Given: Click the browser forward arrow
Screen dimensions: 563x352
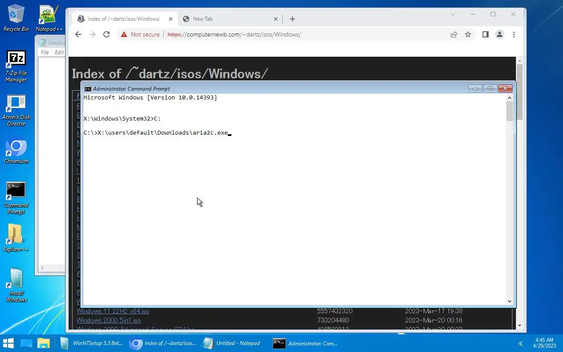Looking at the screenshot, I should tap(92, 34).
